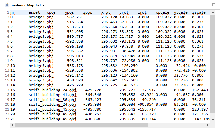Click the 'yrot' header word
This screenshot has height=128, width=220.
(x=124, y=12)
